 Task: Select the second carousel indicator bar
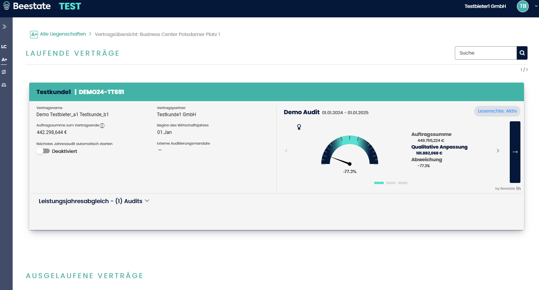point(391,183)
